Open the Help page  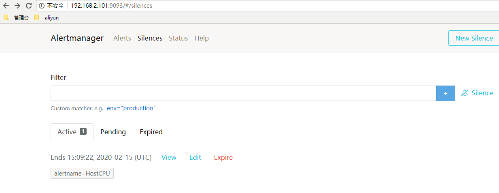click(x=202, y=38)
